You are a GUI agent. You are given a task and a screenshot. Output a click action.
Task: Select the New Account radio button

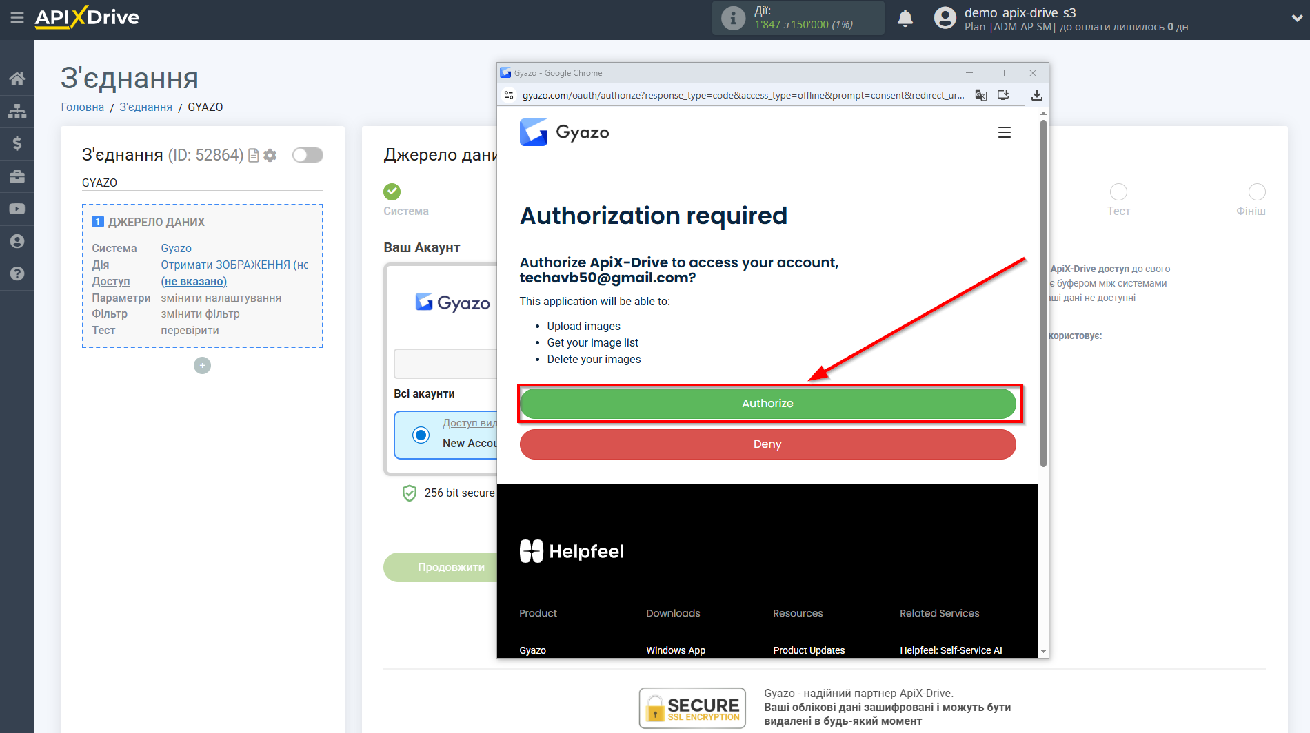click(x=421, y=435)
